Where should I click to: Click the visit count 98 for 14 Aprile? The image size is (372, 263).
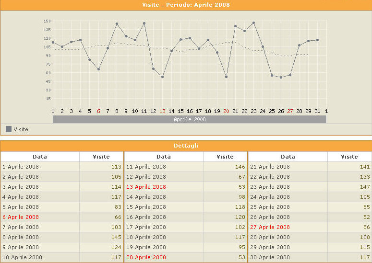pyautogui.click(x=242, y=197)
